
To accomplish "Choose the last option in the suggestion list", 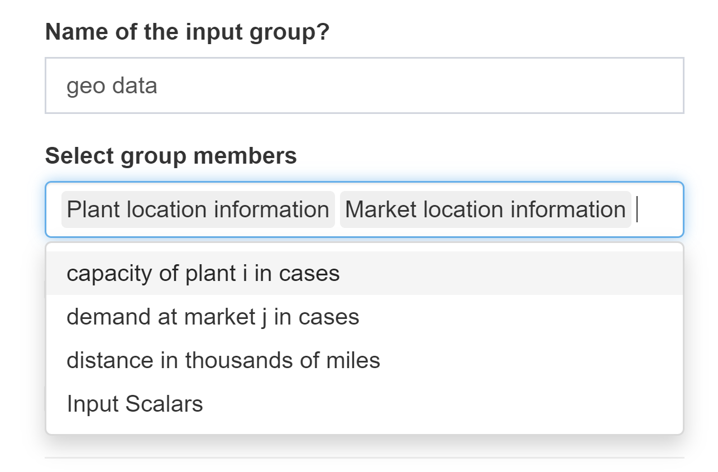I will point(134,403).
